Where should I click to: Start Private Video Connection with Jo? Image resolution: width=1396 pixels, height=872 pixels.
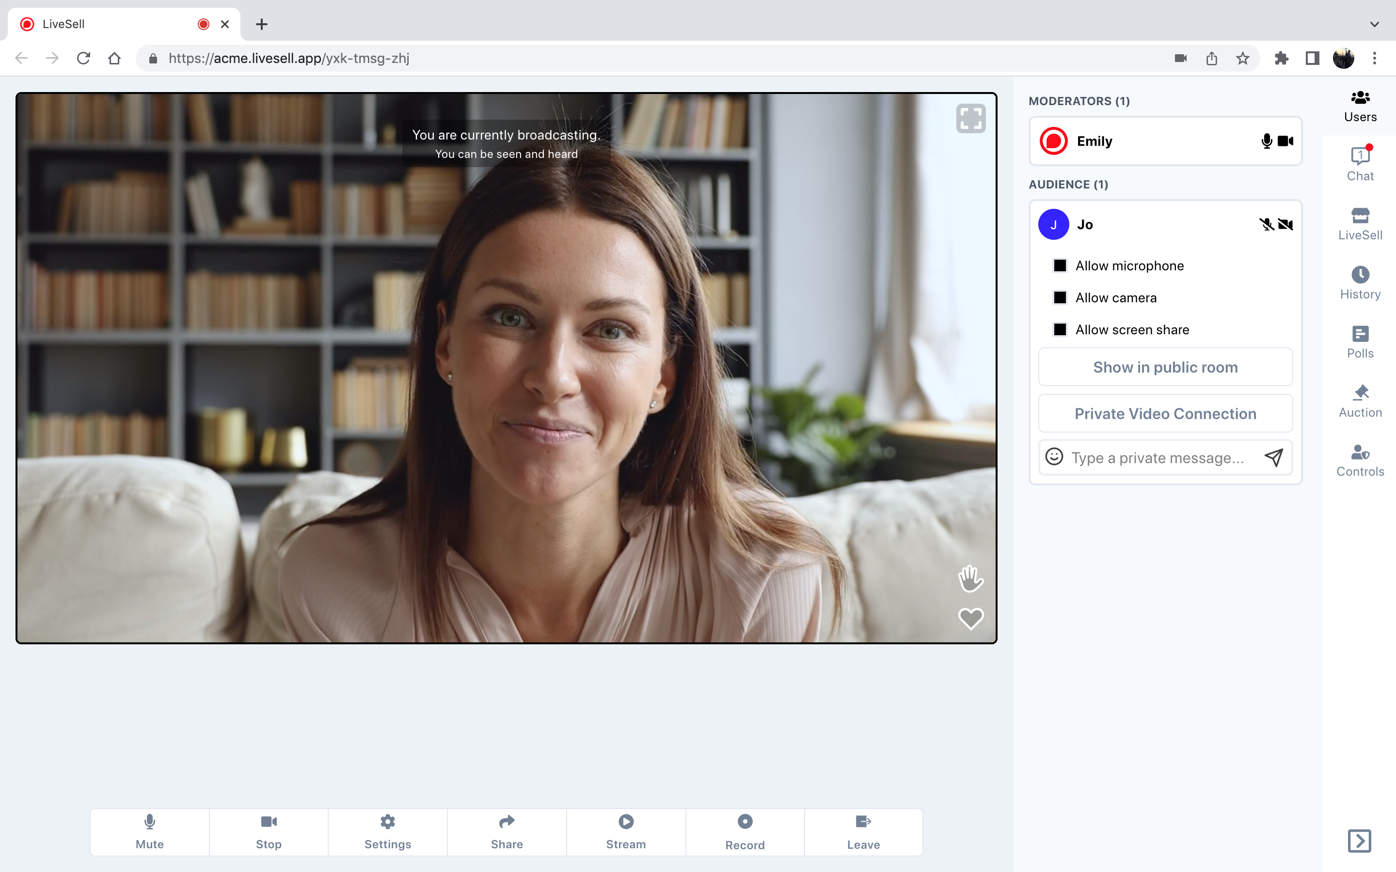1165,414
